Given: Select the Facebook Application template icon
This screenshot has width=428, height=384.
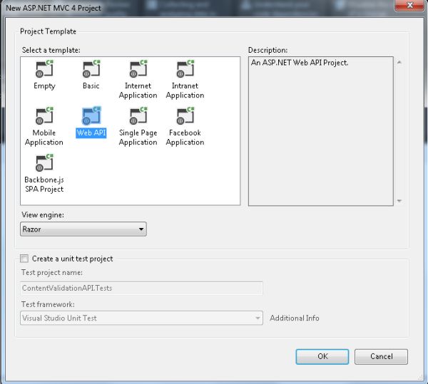Looking at the screenshot, I should (185, 116).
